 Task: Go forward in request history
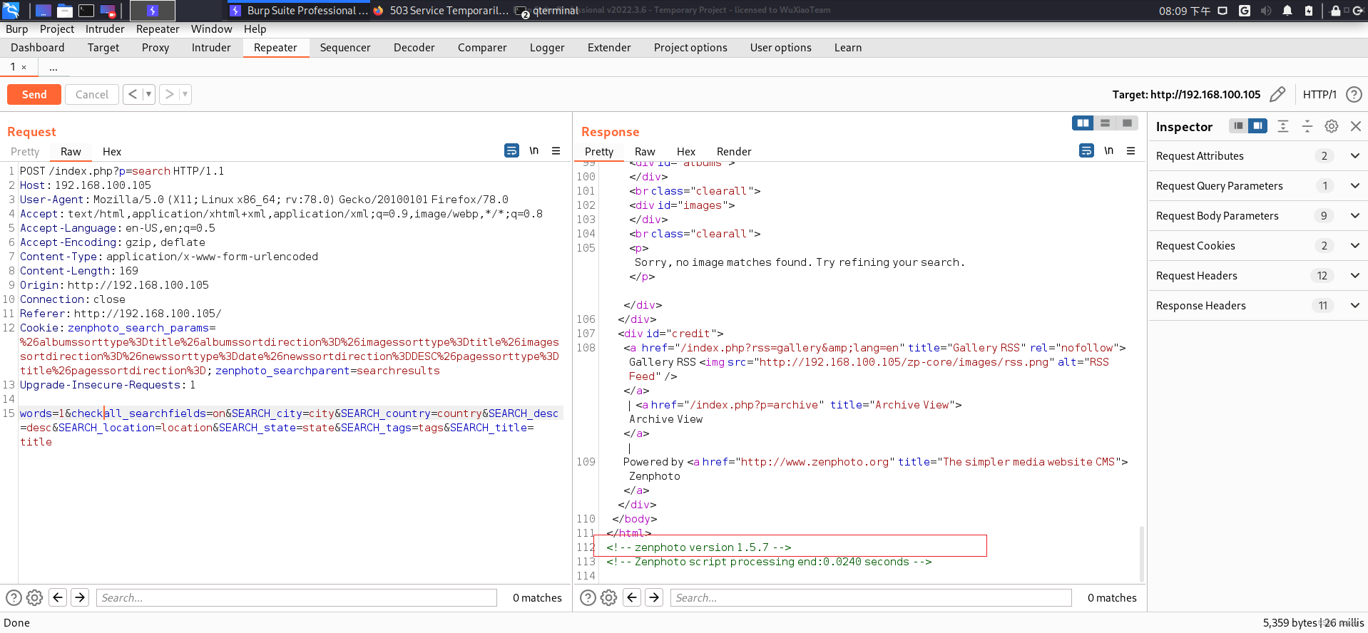(x=169, y=94)
